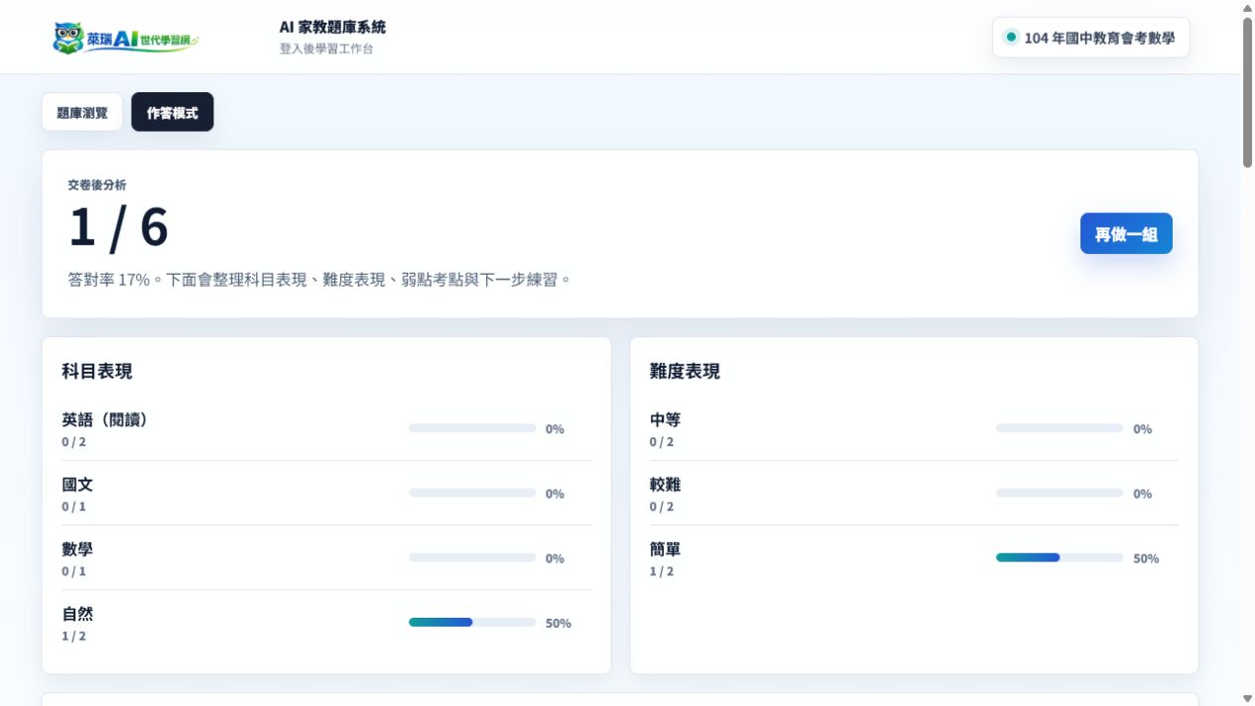Click the 較難 difficulty progress bar
Image resolution: width=1255 pixels, height=706 pixels.
coord(1060,493)
